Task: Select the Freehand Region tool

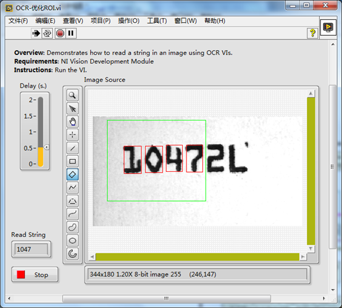Action: point(72,227)
